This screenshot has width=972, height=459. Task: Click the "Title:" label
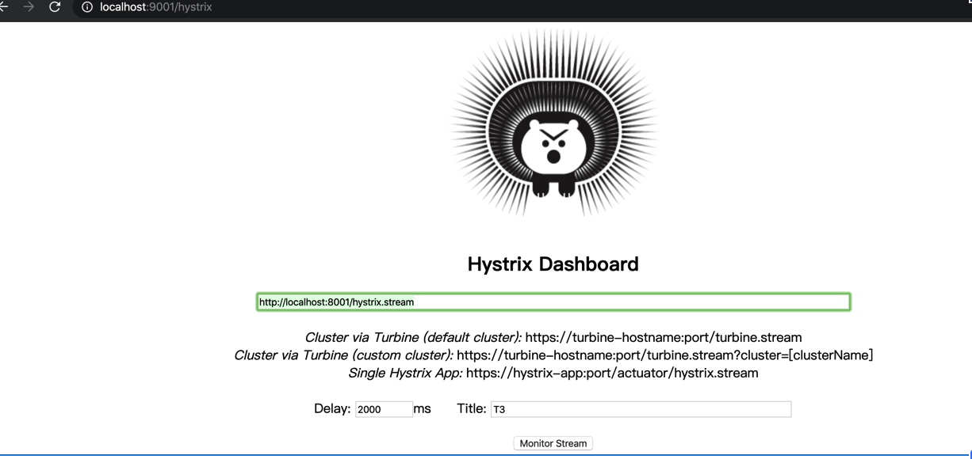[x=472, y=408]
